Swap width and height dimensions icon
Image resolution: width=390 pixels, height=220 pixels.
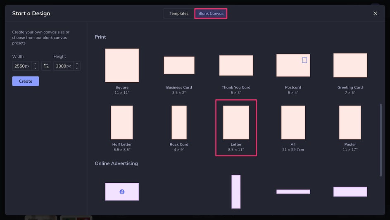(x=46, y=66)
